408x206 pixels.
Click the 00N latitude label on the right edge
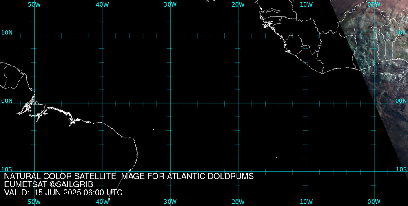[401, 101]
